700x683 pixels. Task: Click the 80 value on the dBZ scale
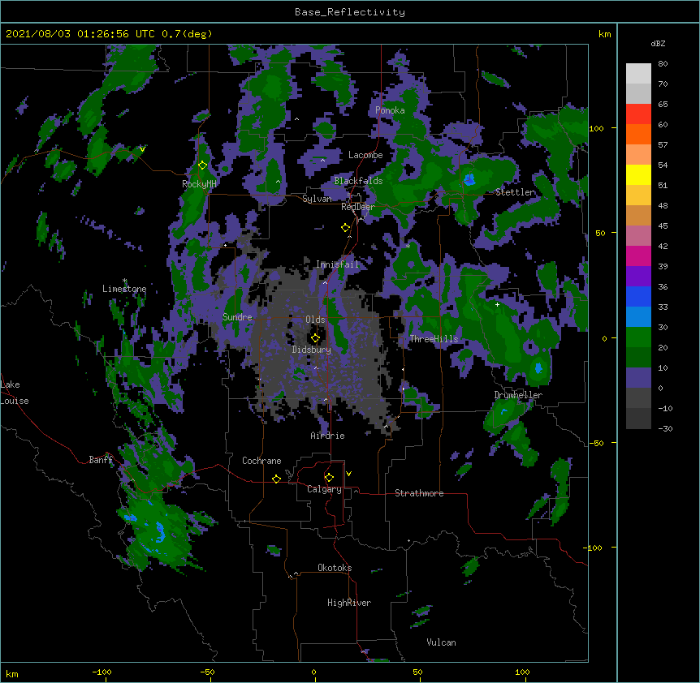coord(663,64)
